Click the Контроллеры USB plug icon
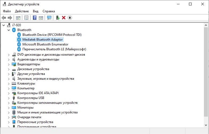Image resolution: width=209 pixels, height=134 pixels. pos(14,98)
